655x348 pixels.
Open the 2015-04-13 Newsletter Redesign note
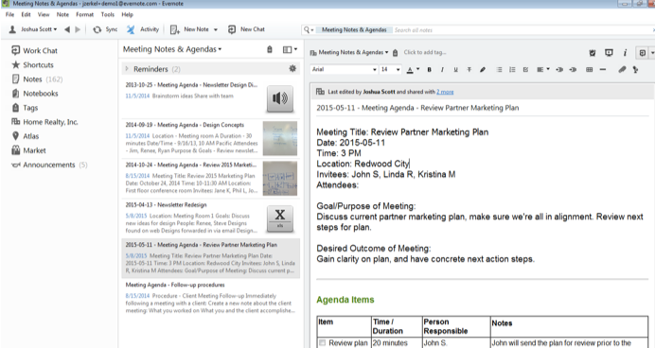tap(210, 217)
